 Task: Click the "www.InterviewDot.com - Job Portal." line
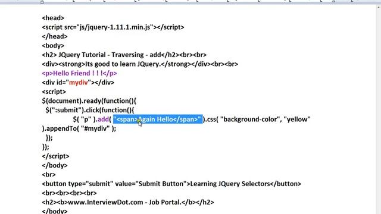coord(128,202)
